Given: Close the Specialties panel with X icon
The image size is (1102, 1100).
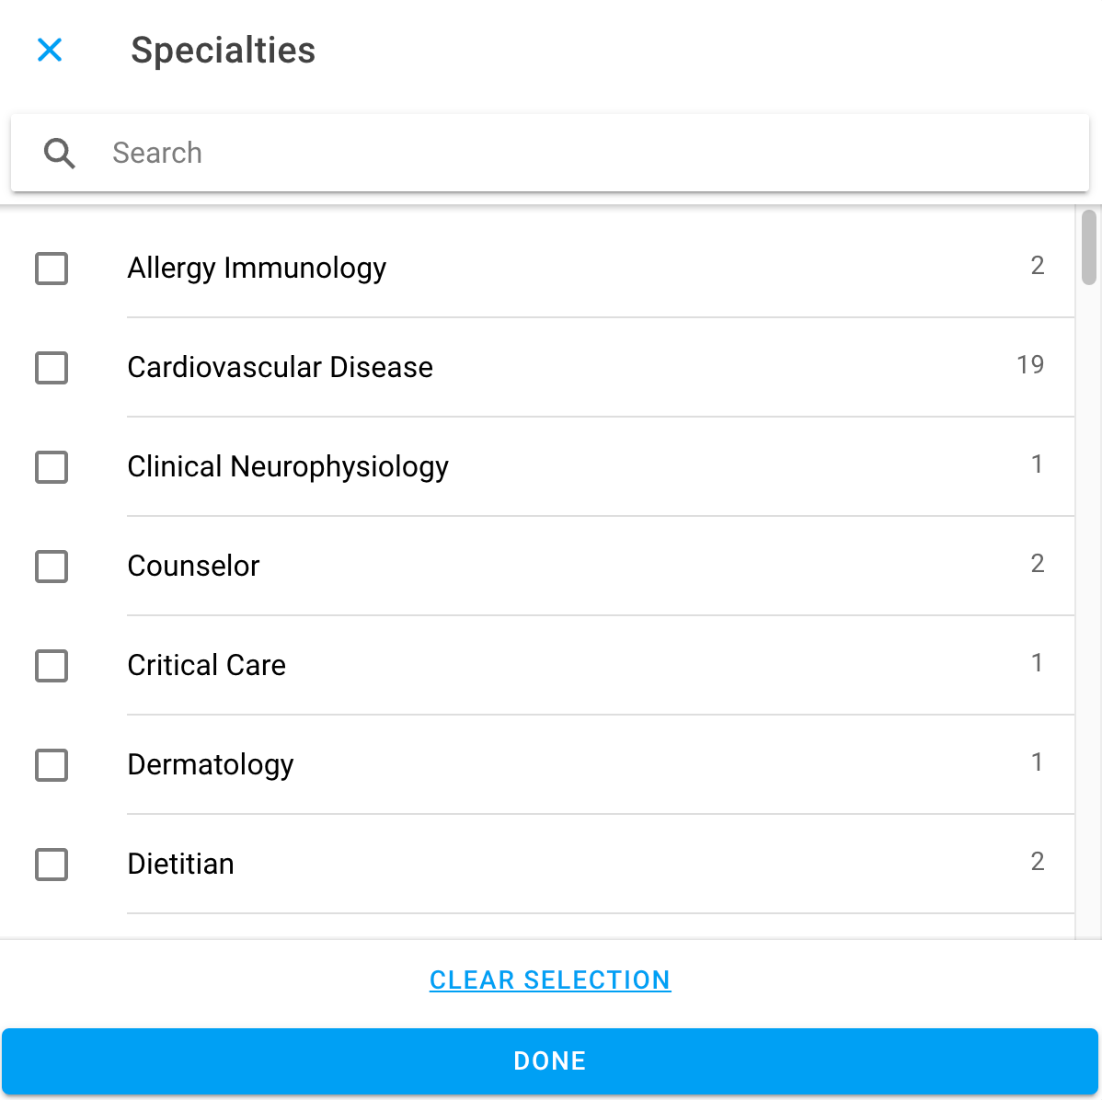Looking at the screenshot, I should coord(50,50).
